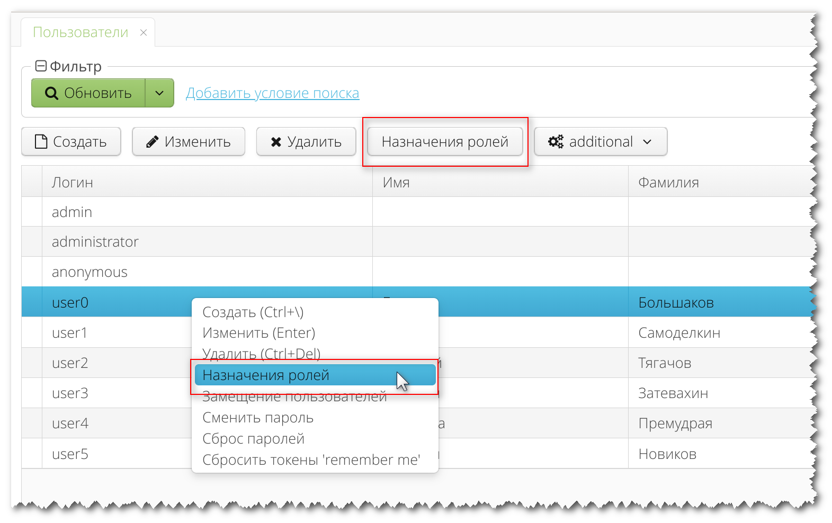
Task: Open the additional dropdown menu
Action: pyautogui.click(x=601, y=141)
